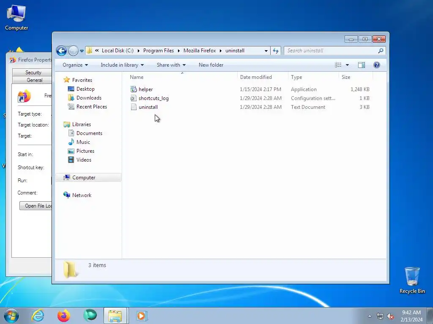Toggle the preview pane icon
This screenshot has width=433, height=324.
[362, 65]
